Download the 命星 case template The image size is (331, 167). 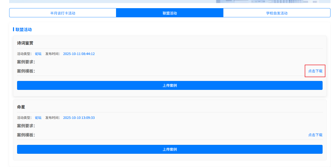[x=315, y=135]
